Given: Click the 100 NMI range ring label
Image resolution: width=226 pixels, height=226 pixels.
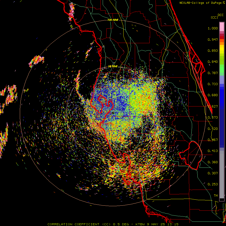Looking at the screenshot, I should [x=113, y=20].
